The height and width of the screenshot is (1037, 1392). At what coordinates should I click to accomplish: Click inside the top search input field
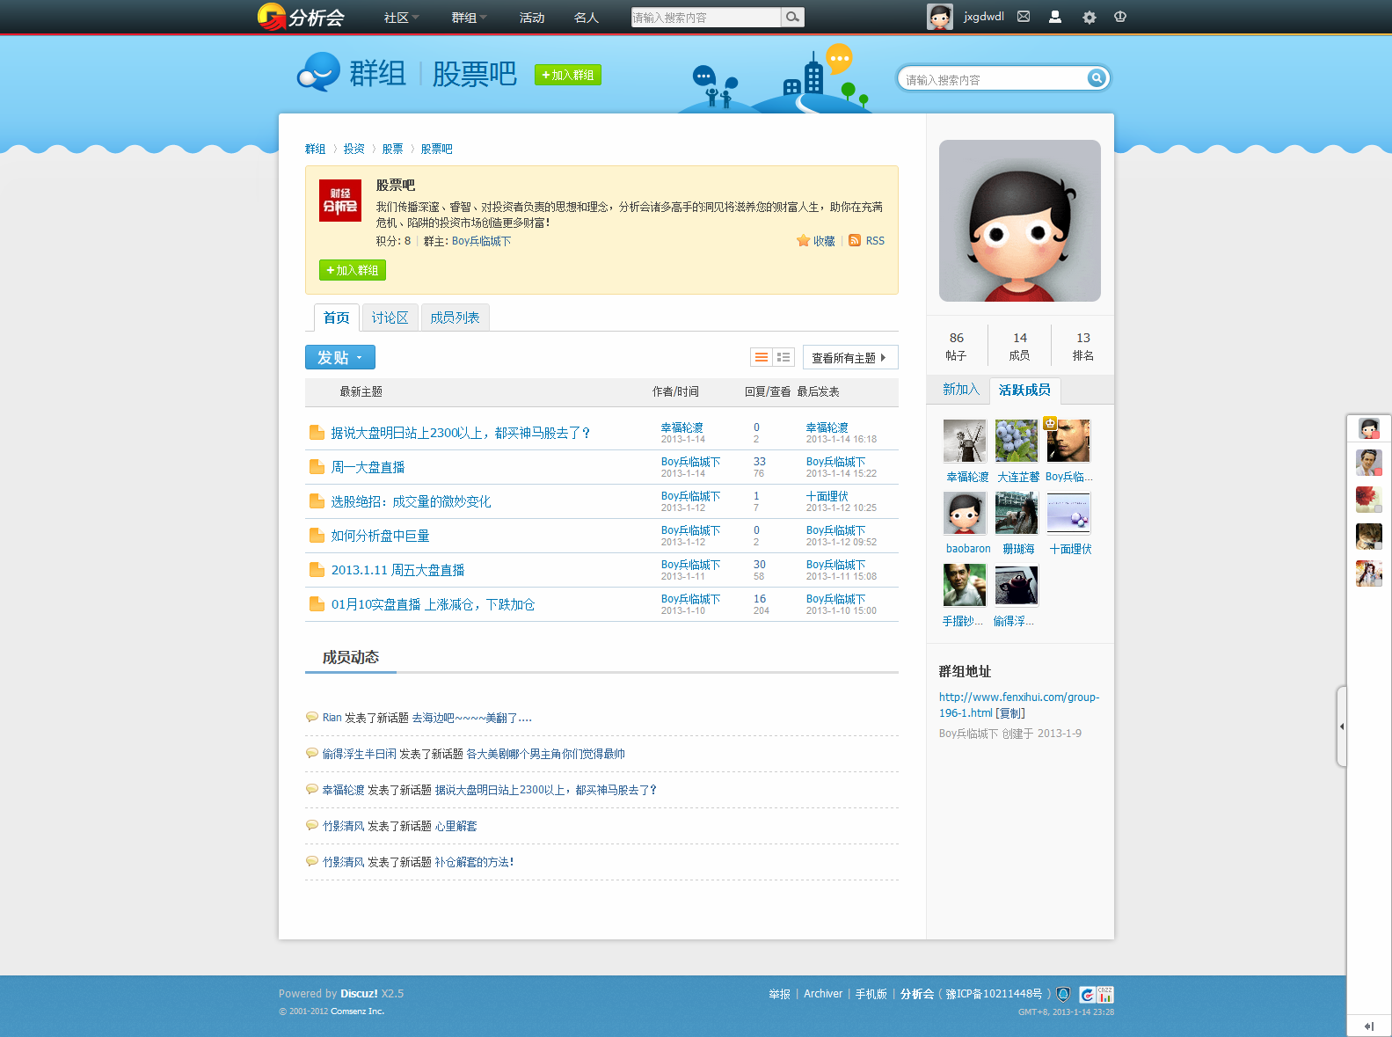[x=706, y=17]
